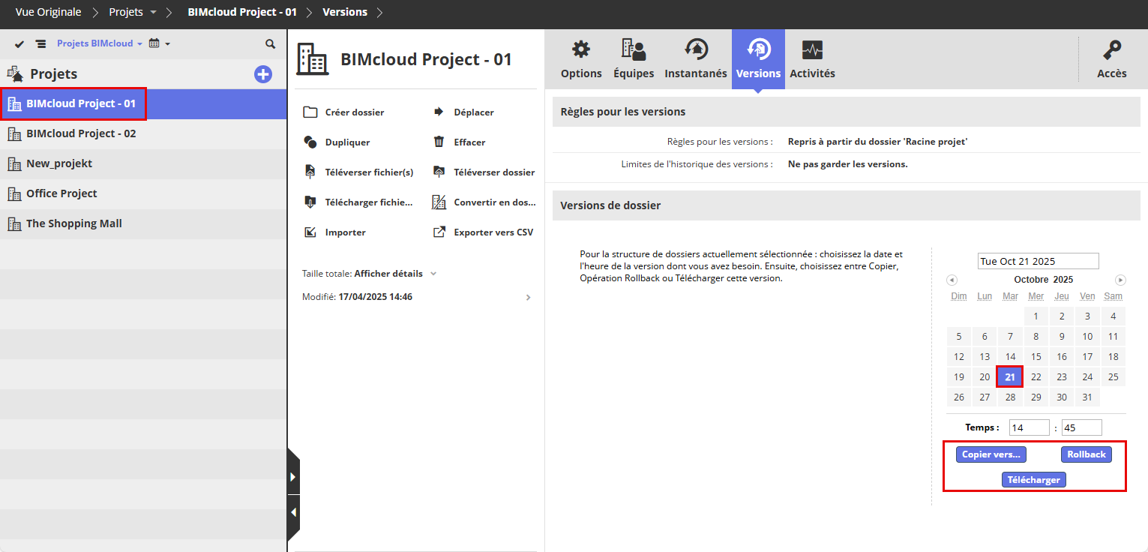Click the hours field showing 14
The image size is (1148, 552).
[x=1030, y=428]
